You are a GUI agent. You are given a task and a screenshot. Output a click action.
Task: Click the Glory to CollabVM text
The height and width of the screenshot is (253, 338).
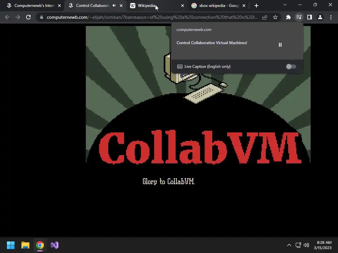tap(169, 182)
